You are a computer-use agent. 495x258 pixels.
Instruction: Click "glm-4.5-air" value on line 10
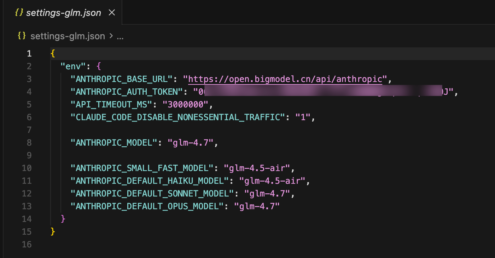[x=257, y=168]
